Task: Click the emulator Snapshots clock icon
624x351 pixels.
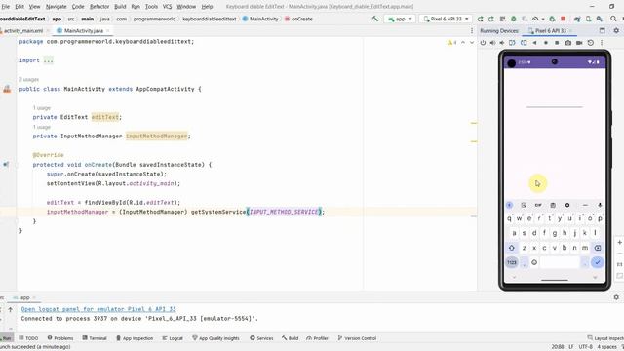Action: 591,43
